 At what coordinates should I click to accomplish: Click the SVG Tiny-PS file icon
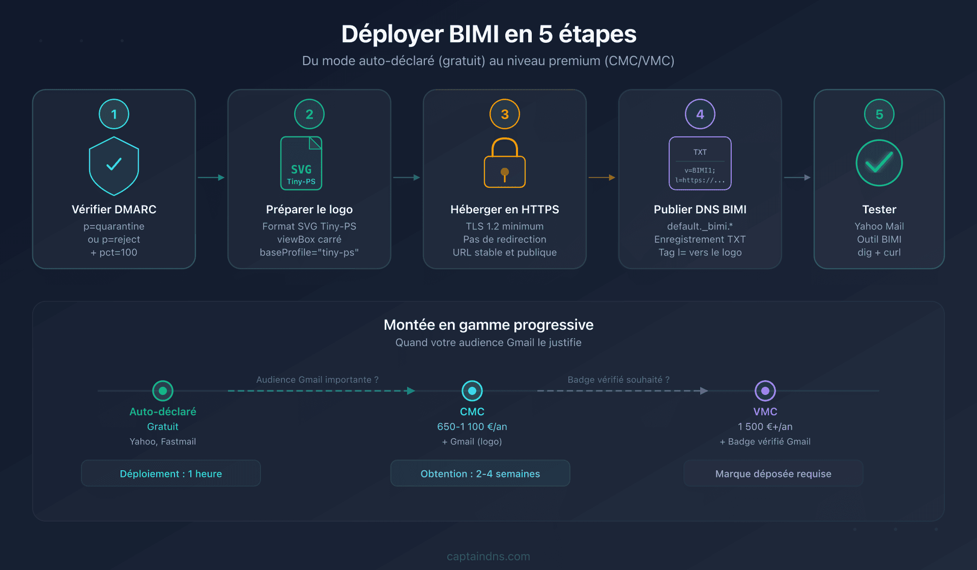click(x=301, y=163)
